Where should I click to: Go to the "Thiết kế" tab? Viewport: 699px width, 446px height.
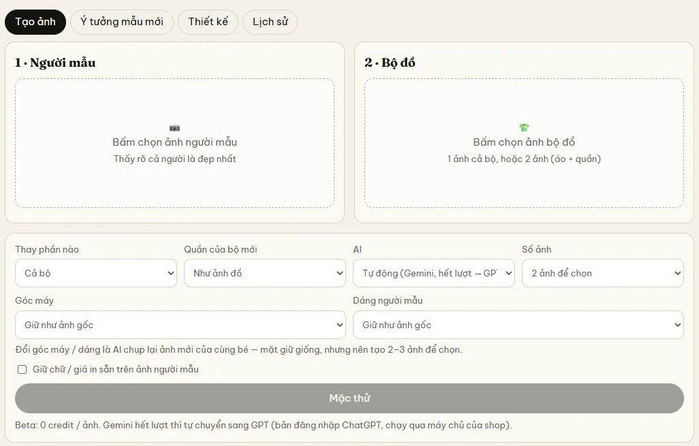208,22
